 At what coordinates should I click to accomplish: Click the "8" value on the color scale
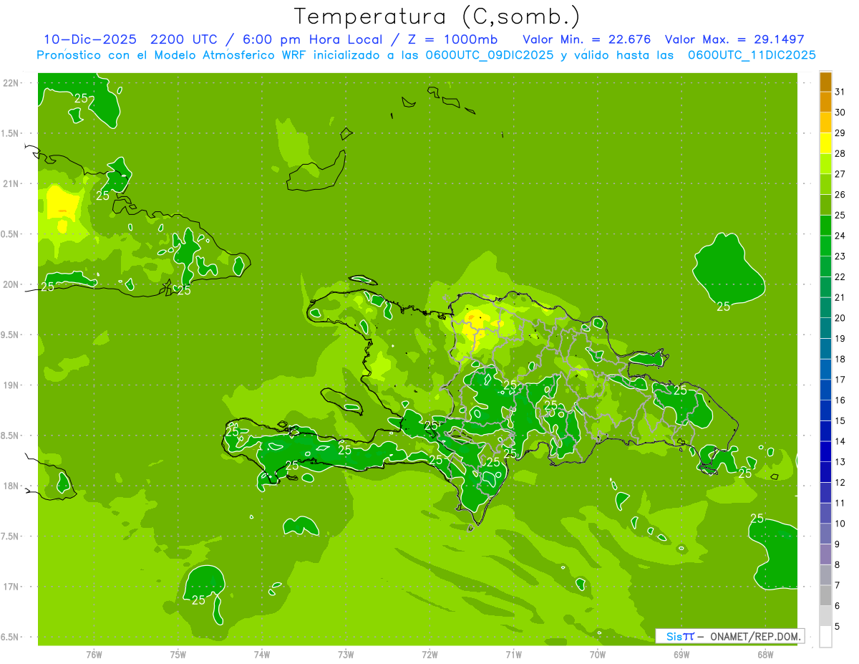click(x=838, y=565)
